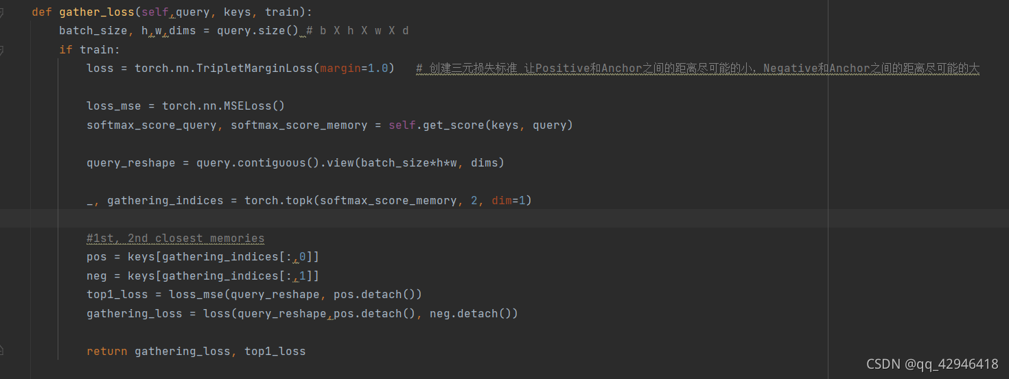Collapse the gather_loss function fold marker

pyautogui.click(x=1, y=12)
